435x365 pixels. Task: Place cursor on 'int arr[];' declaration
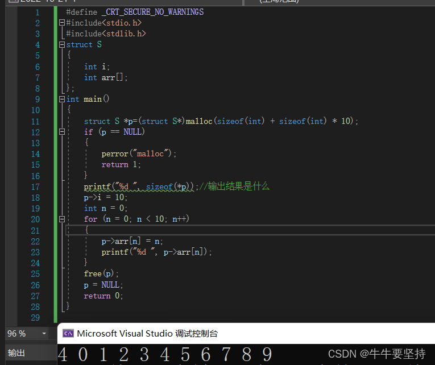tap(106, 78)
